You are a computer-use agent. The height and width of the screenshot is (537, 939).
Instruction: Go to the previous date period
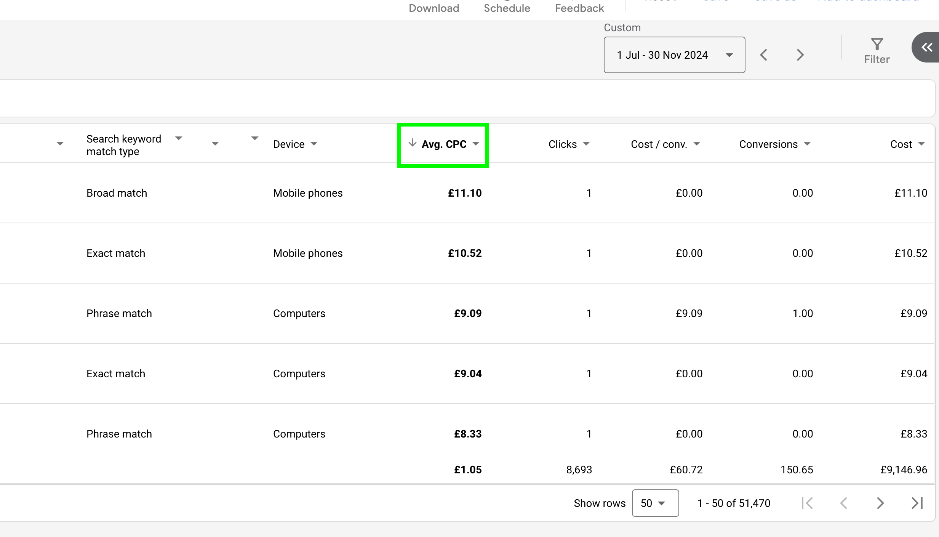point(764,55)
